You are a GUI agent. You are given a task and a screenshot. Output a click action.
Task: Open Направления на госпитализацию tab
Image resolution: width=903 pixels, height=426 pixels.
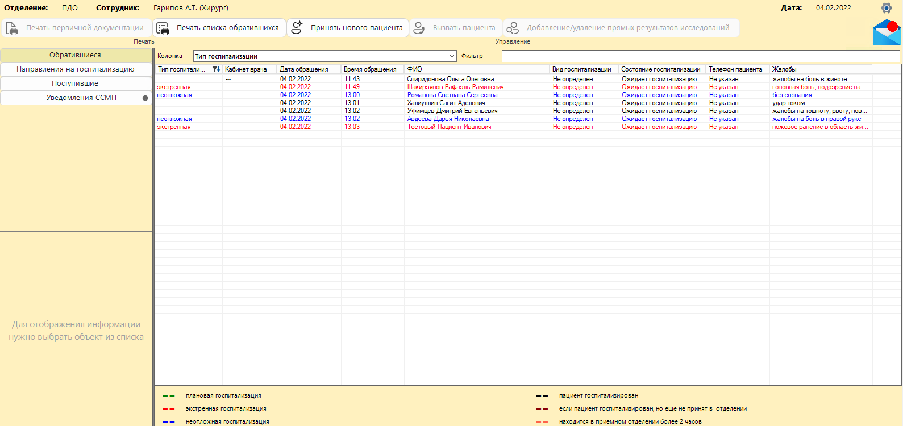76,69
